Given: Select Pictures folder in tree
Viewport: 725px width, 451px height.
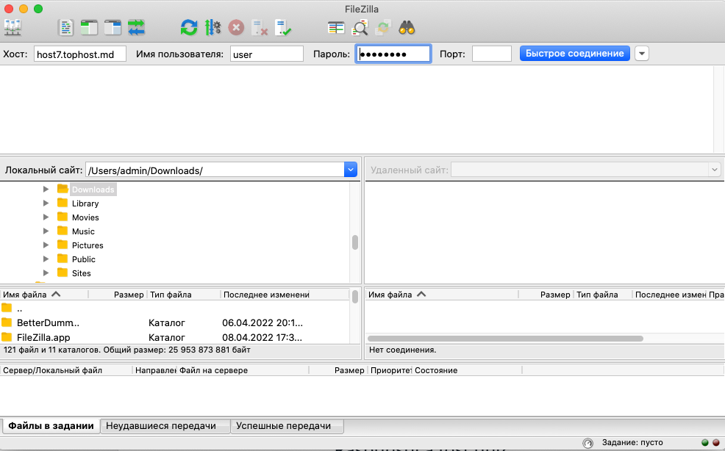Looking at the screenshot, I should click(x=87, y=245).
